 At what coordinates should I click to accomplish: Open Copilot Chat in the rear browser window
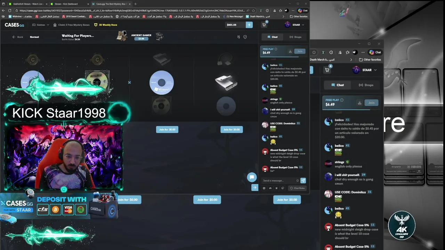click(375, 52)
